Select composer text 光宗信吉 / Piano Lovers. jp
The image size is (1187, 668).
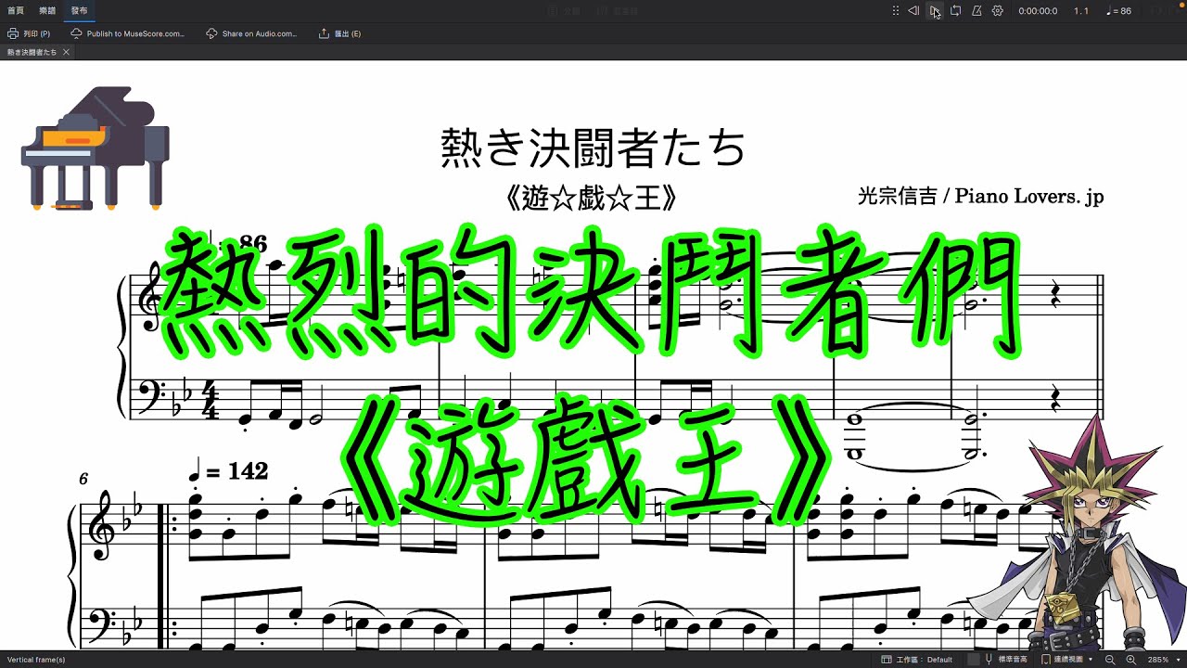coord(981,197)
